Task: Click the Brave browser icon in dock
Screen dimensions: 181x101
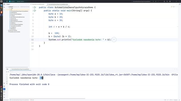Action: point(1,12)
